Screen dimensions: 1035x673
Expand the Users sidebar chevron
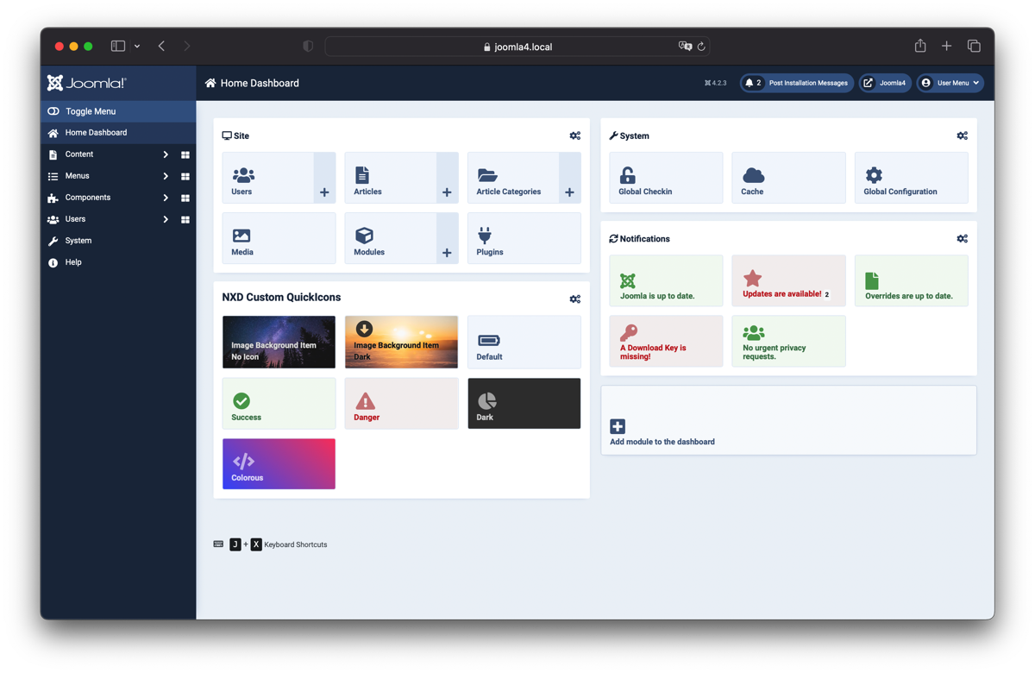166,219
